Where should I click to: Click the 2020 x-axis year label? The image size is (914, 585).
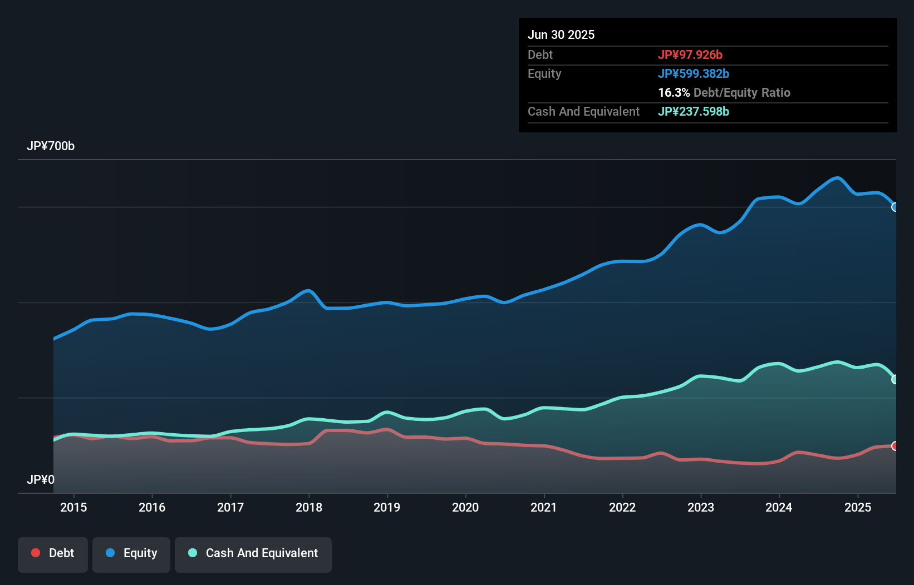(x=465, y=507)
